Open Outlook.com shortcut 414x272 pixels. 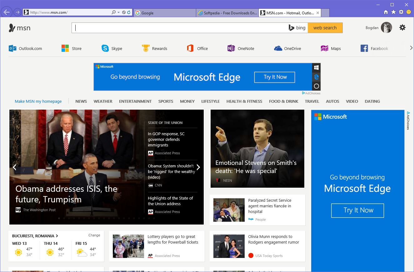25,48
